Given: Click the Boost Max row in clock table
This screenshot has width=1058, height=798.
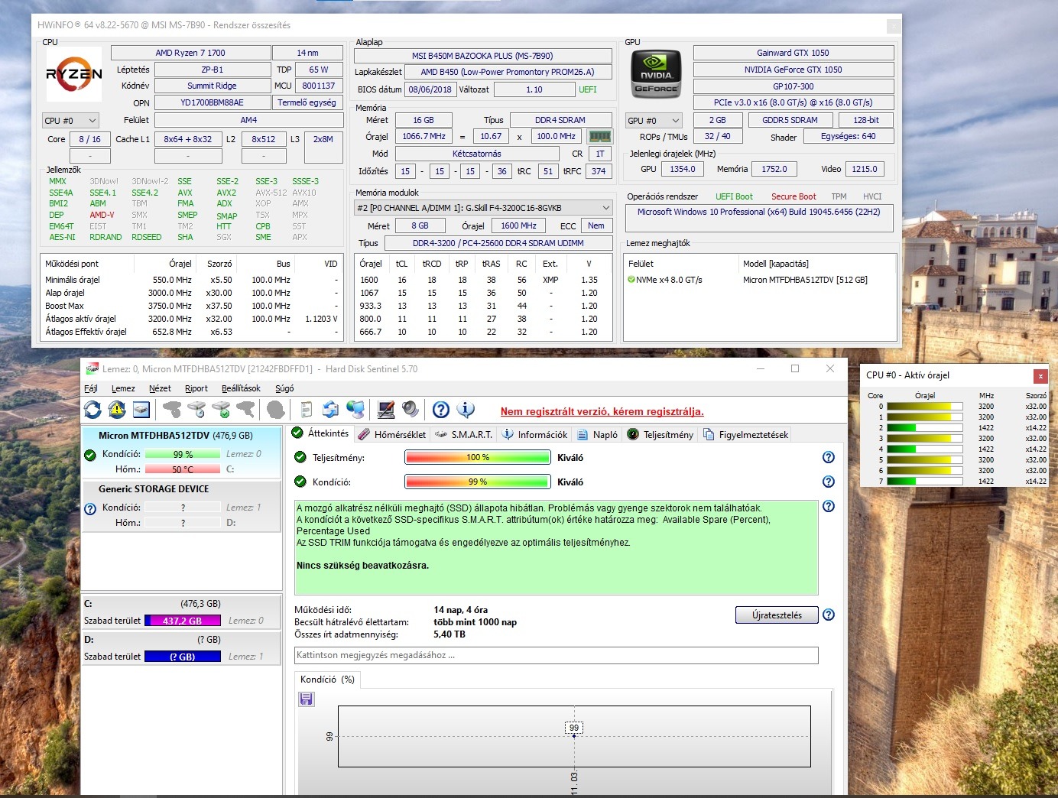Looking at the screenshot, I should [191, 306].
